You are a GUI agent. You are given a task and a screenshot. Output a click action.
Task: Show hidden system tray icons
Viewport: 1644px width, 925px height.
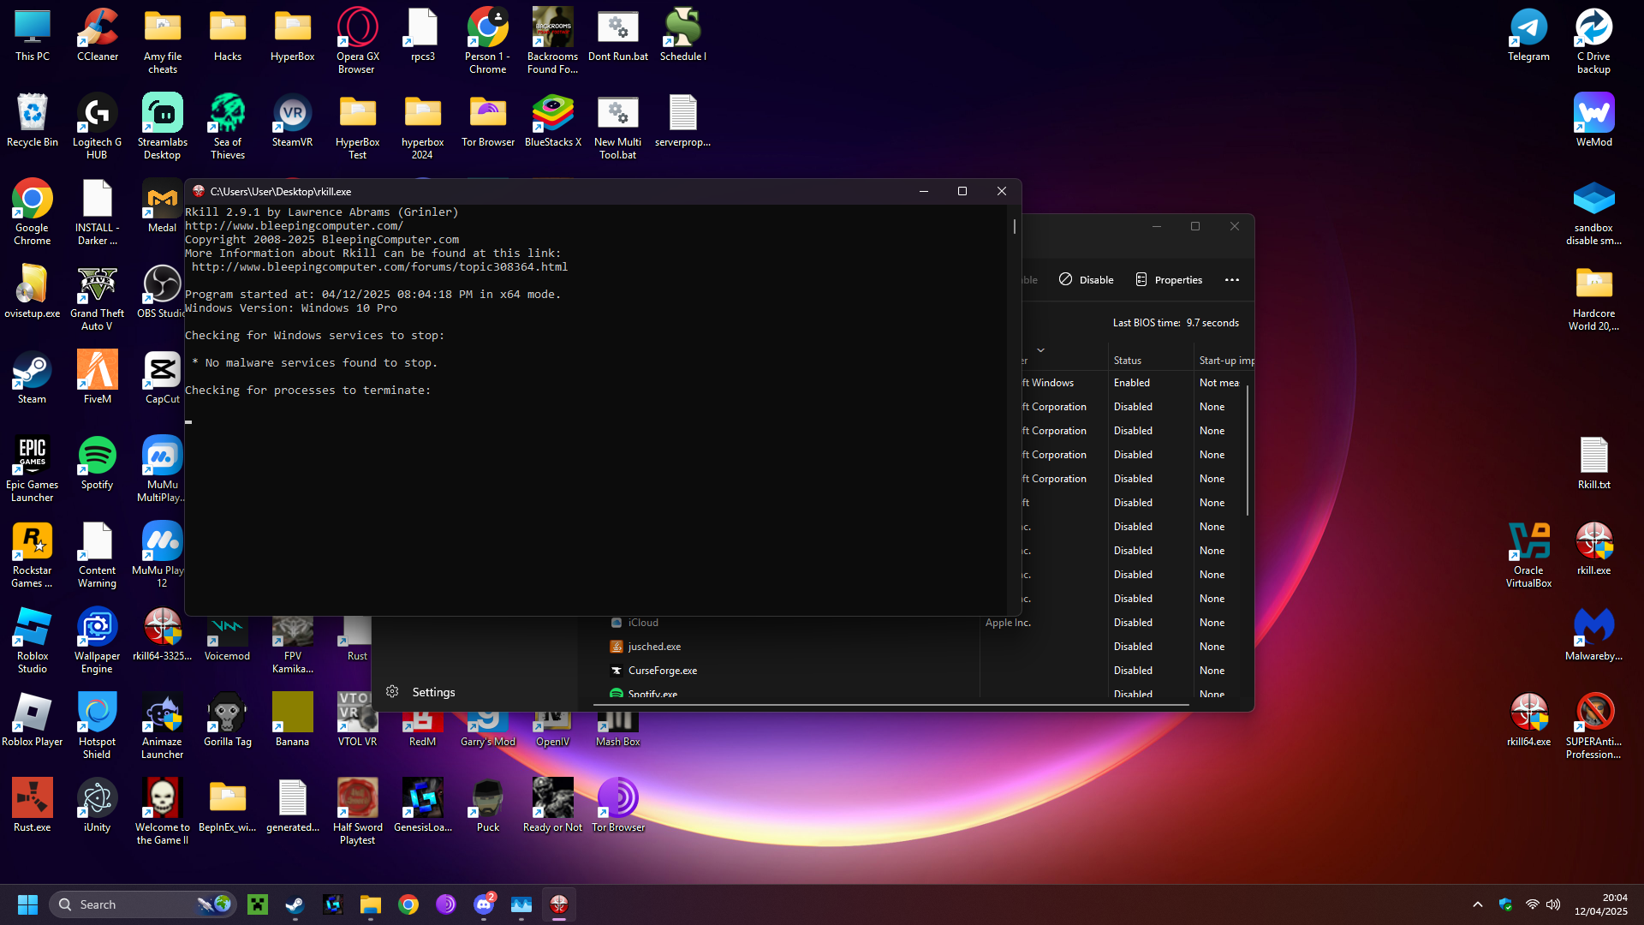(1478, 904)
